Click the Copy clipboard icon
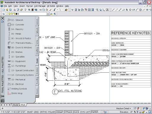Viewport: 152px width, 114px height. point(43,10)
